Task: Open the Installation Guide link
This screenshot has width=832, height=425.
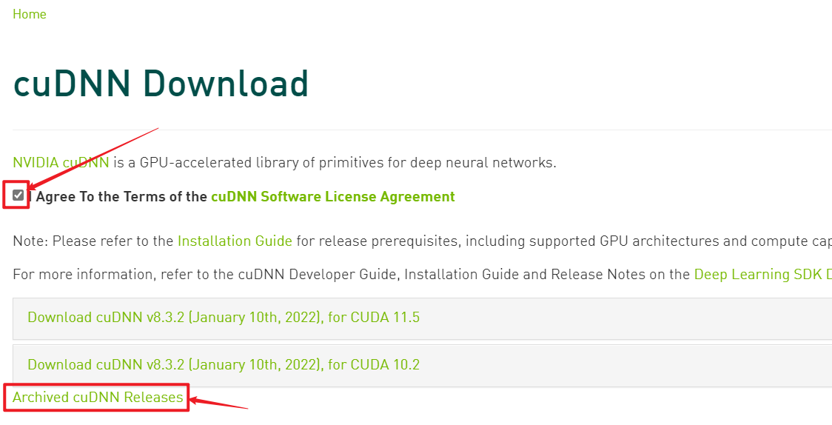Action: click(235, 241)
